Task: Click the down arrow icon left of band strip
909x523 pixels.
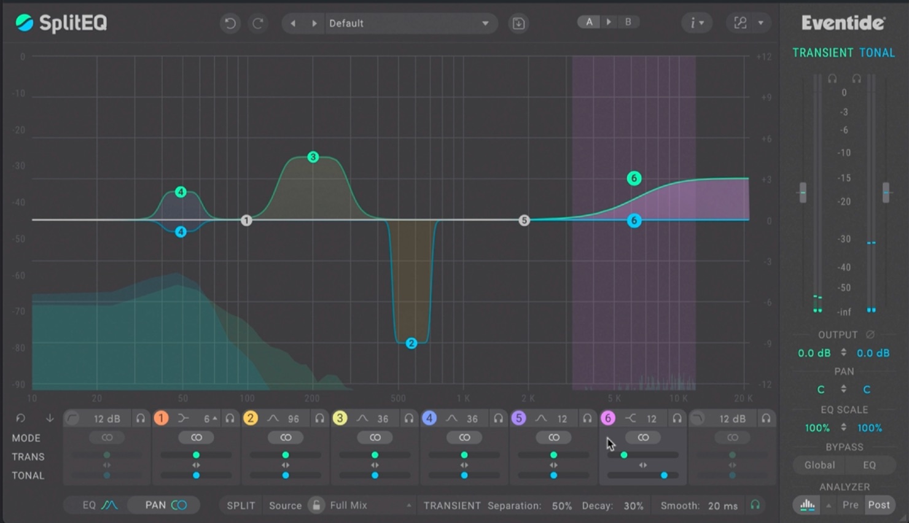Action: pos(50,418)
